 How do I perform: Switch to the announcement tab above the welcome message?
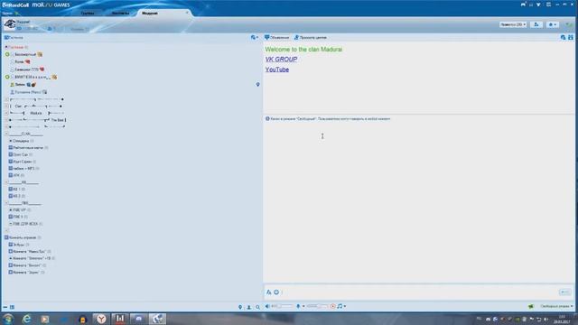(277, 38)
